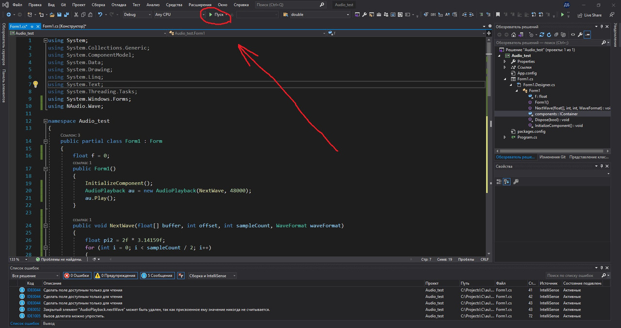This screenshot has height=328, width=621.
Task: Toggle the Ошибки errors filter
Action: [77, 275]
